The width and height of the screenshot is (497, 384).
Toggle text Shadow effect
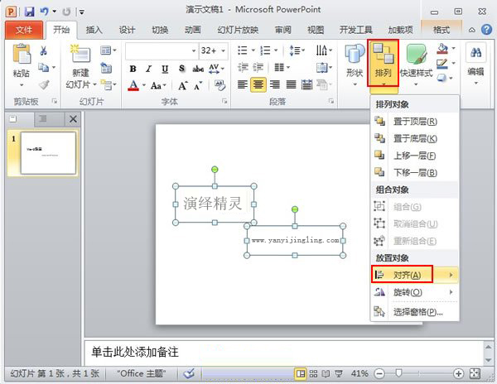181,69
